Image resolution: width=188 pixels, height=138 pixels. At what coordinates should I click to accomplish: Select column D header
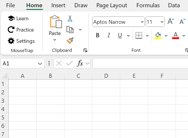pyautogui.click(x=106, y=76)
